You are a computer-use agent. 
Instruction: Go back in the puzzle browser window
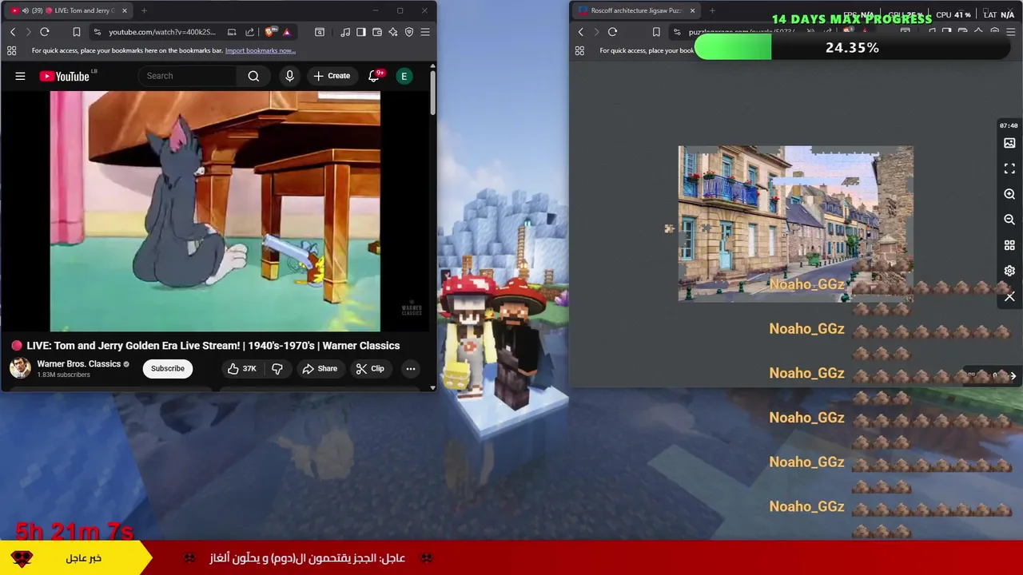pos(581,32)
